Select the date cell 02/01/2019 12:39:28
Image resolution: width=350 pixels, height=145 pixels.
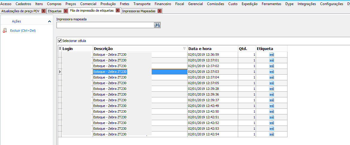(x=213, y=89)
